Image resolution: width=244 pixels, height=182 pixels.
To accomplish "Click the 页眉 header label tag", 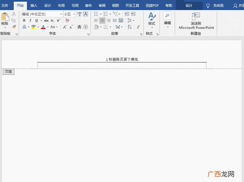I will click(8, 72).
